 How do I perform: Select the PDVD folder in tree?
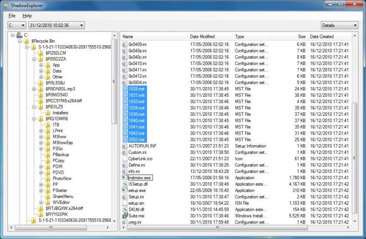click(x=58, y=172)
